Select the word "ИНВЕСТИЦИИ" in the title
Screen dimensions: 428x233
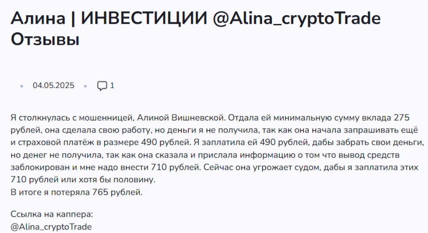click(143, 18)
